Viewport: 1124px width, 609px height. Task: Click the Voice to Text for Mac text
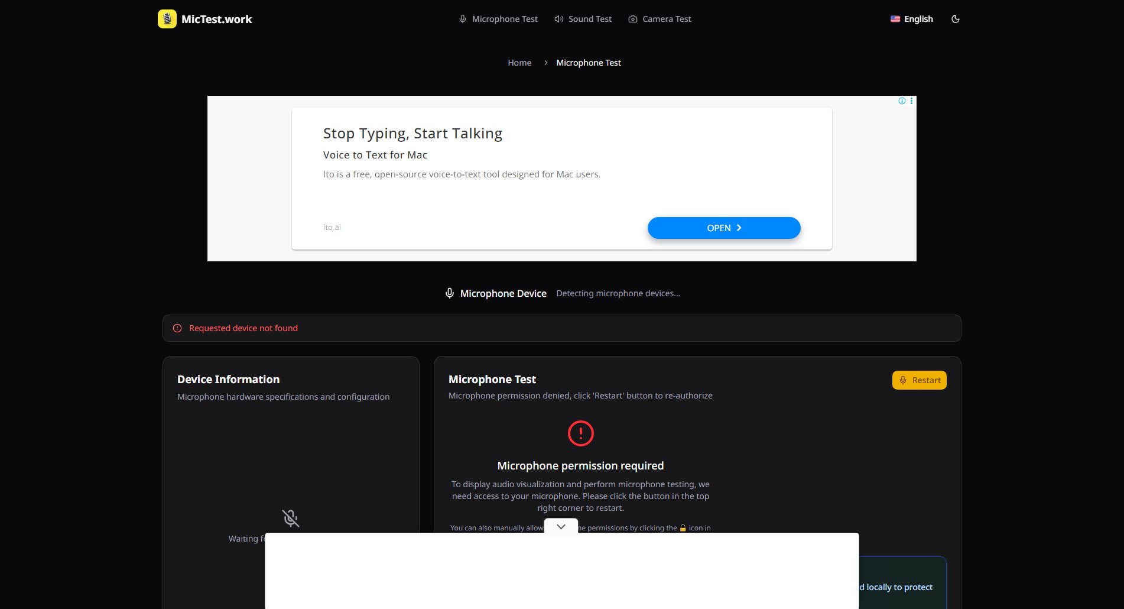tap(375, 155)
